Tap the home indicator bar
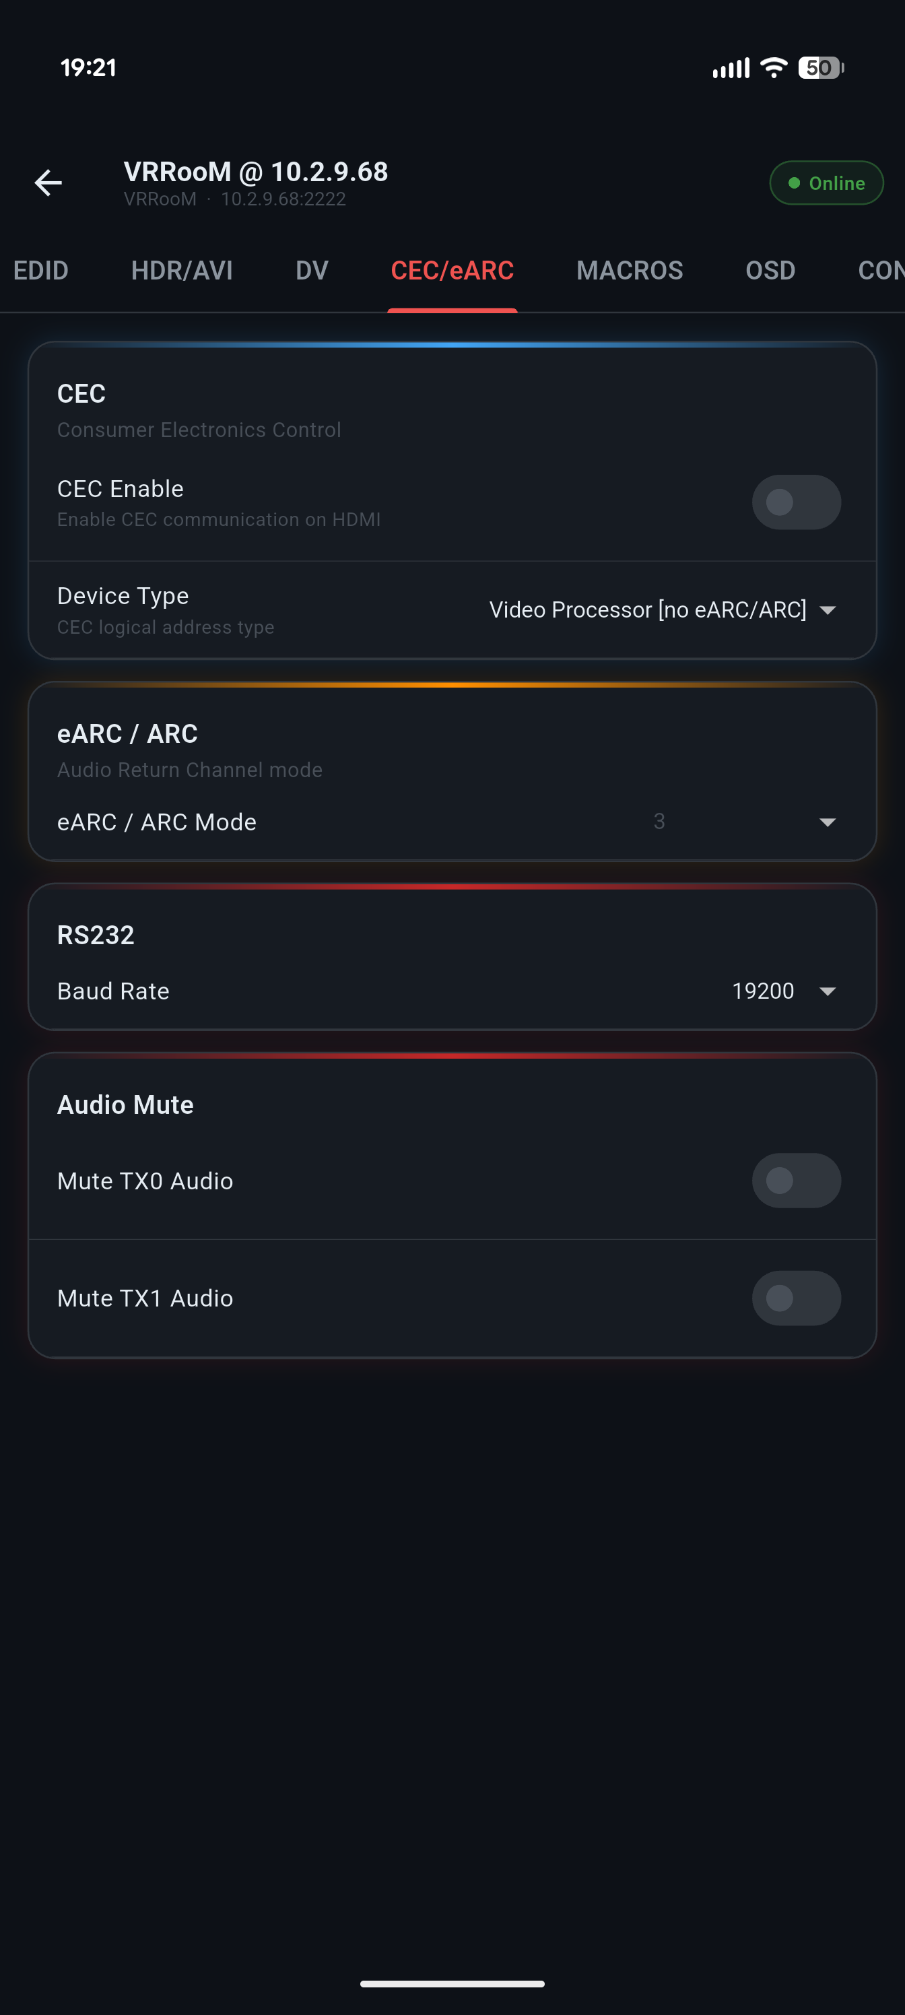Screen dimensions: 905x2015 click(452, 1984)
